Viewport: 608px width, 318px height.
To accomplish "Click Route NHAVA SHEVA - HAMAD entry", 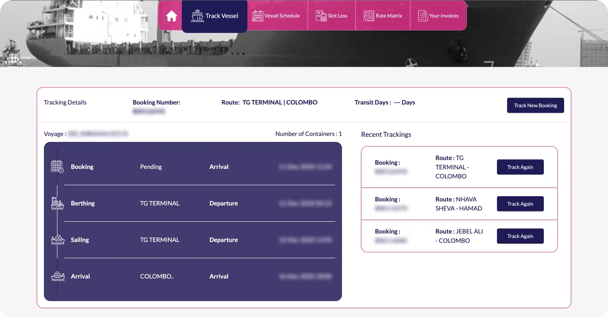I will [x=459, y=204].
